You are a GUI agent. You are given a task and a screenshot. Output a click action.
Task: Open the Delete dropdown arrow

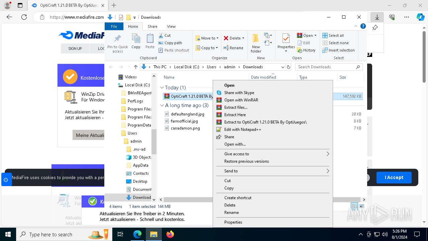coord(243,38)
